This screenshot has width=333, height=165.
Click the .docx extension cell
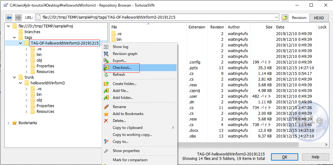(193, 130)
